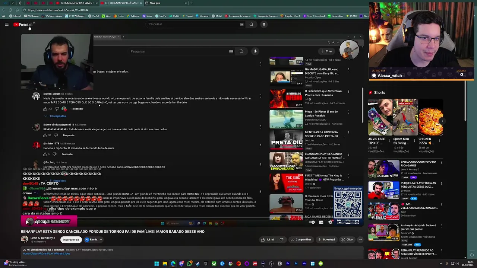Click the Pesquisar YouTube search field
The height and width of the screenshot is (268, 477).
click(196, 24)
